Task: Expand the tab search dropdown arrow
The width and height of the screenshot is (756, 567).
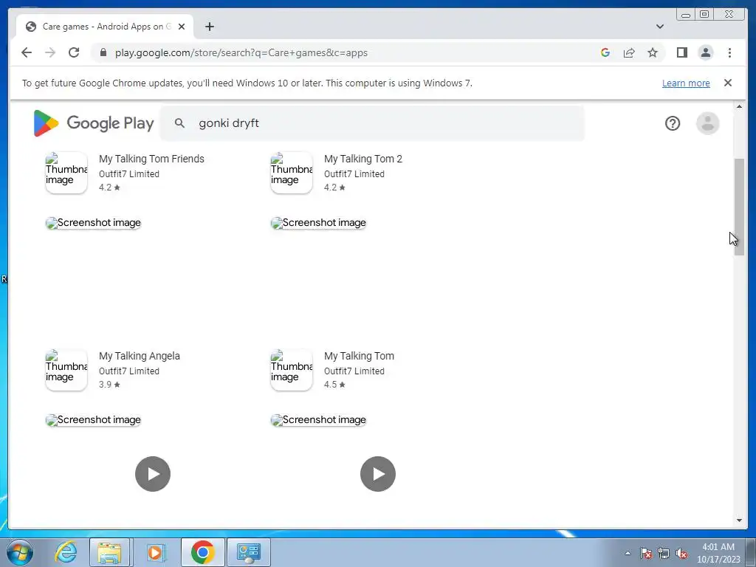Action: click(659, 27)
